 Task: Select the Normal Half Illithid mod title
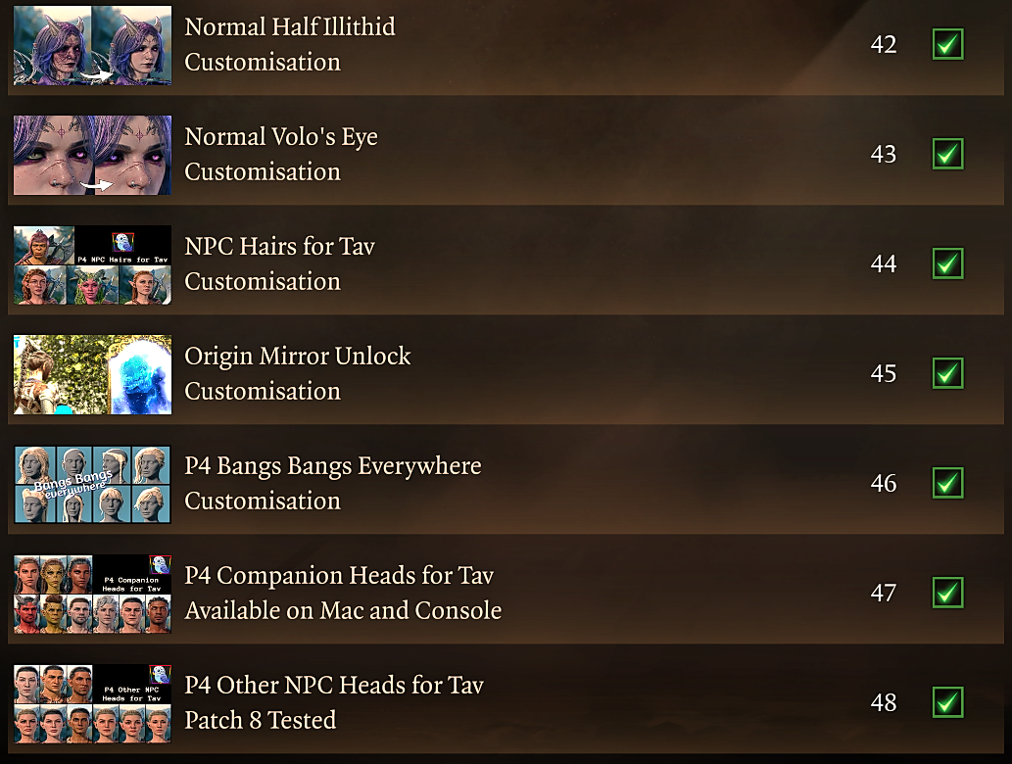click(x=290, y=27)
